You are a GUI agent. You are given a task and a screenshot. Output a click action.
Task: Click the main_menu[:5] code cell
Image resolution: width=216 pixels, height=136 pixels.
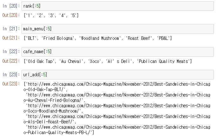click(x=117, y=29)
